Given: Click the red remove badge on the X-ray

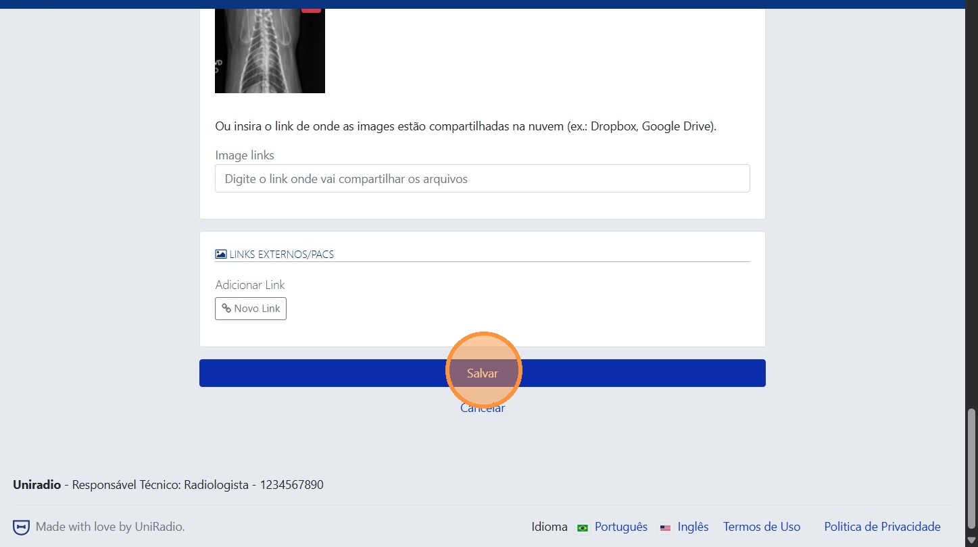Looking at the screenshot, I should pyautogui.click(x=311, y=10).
